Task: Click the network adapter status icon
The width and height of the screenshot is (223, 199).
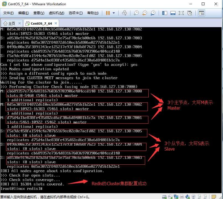Action: pos(176,197)
